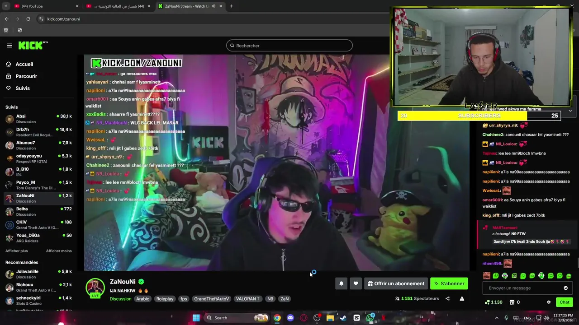Click the N9 tag

tap(270, 299)
